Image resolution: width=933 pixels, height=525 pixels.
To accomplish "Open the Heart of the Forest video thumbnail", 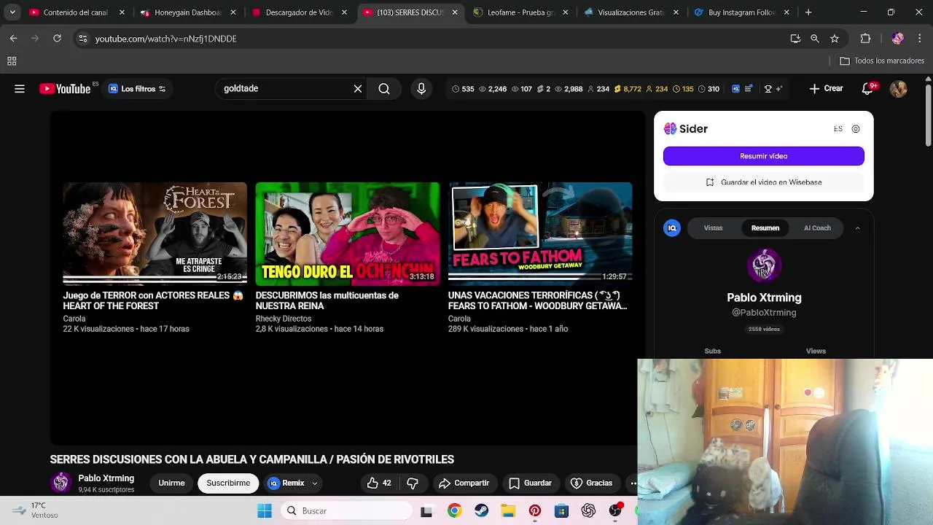I will point(155,233).
